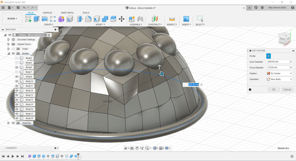This screenshot has height=161, width=296.
Task: Open timeline settings gear icon
Action: click(292, 156)
